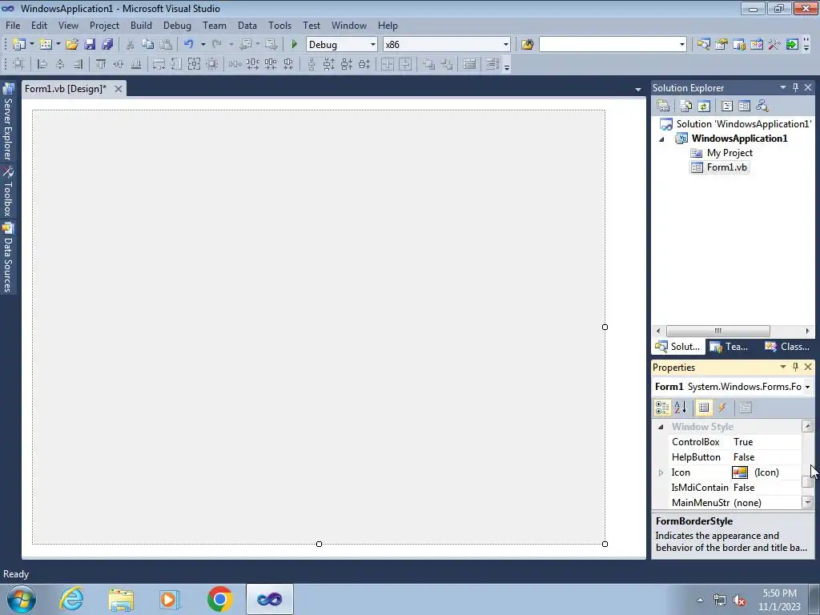
Task: Open the Build menu
Action: [141, 25]
